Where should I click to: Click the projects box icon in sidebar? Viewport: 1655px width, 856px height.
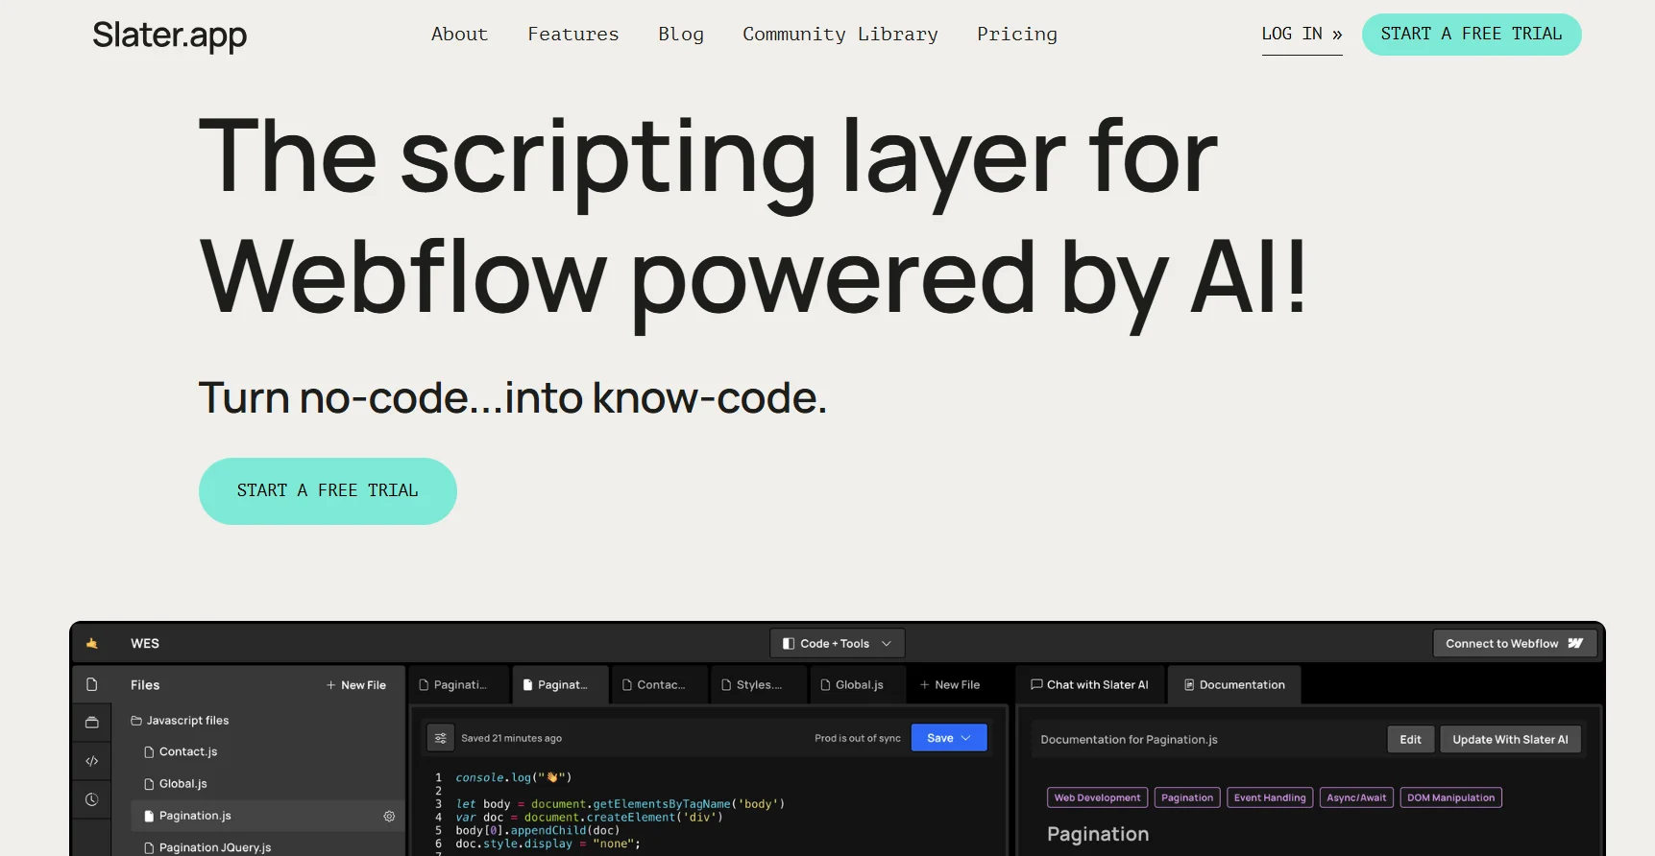pos(92,723)
